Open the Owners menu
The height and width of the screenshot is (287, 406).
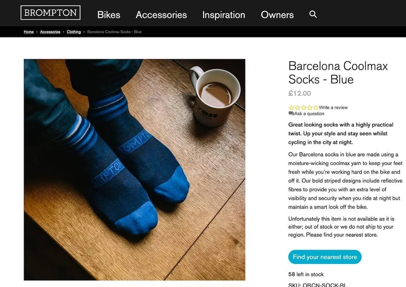pos(277,15)
